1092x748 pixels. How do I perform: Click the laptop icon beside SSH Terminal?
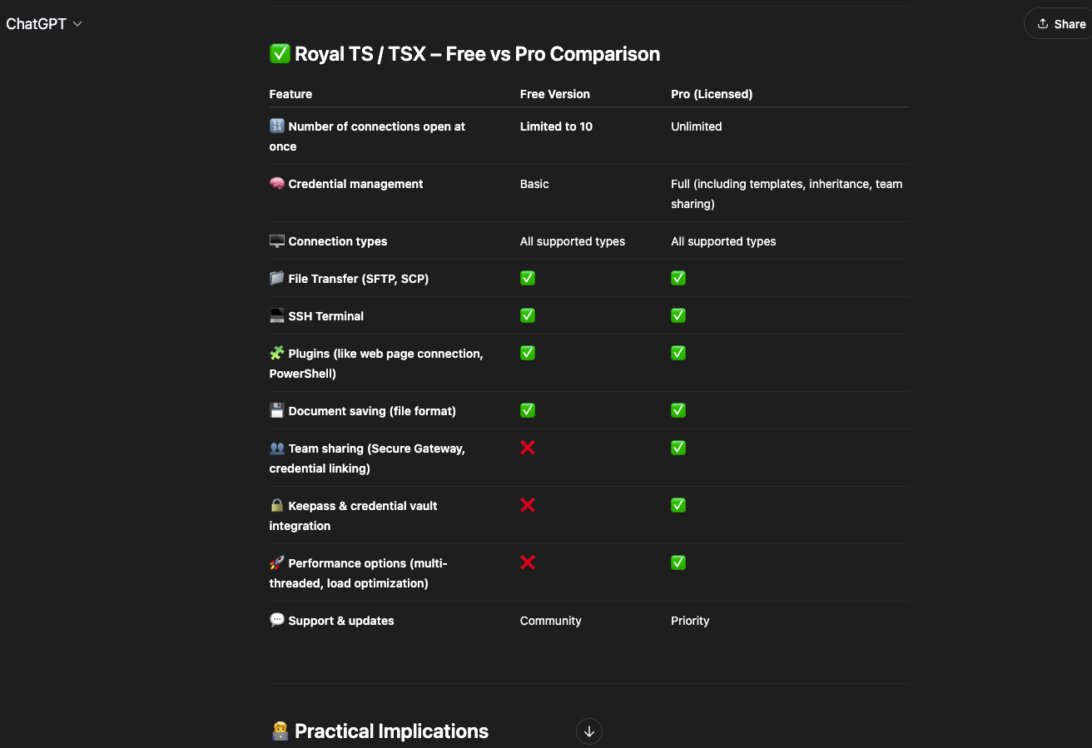pos(277,316)
